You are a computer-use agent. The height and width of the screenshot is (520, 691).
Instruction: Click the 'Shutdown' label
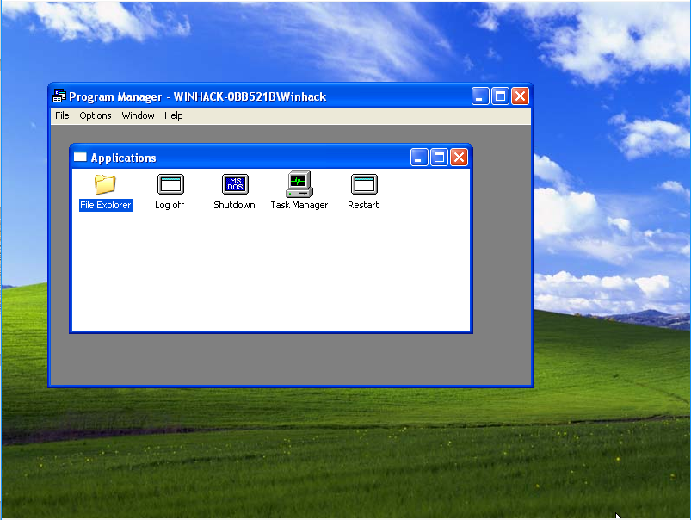pyautogui.click(x=234, y=205)
